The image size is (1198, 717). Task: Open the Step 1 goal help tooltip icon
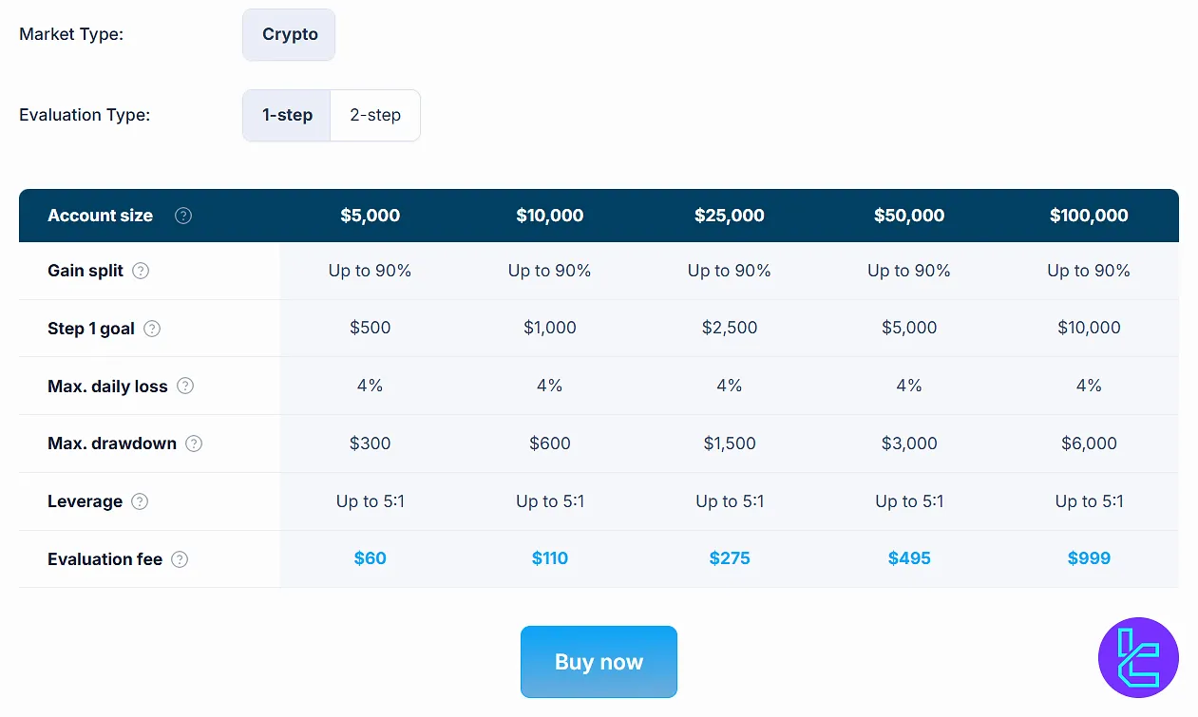(x=152, y=329)
